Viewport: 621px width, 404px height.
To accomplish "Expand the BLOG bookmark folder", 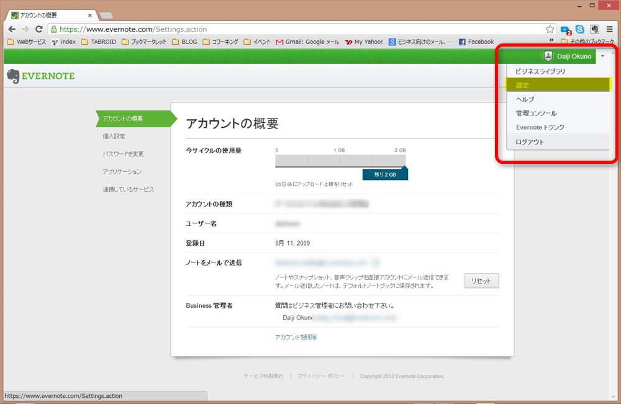I will coord(184,42).
